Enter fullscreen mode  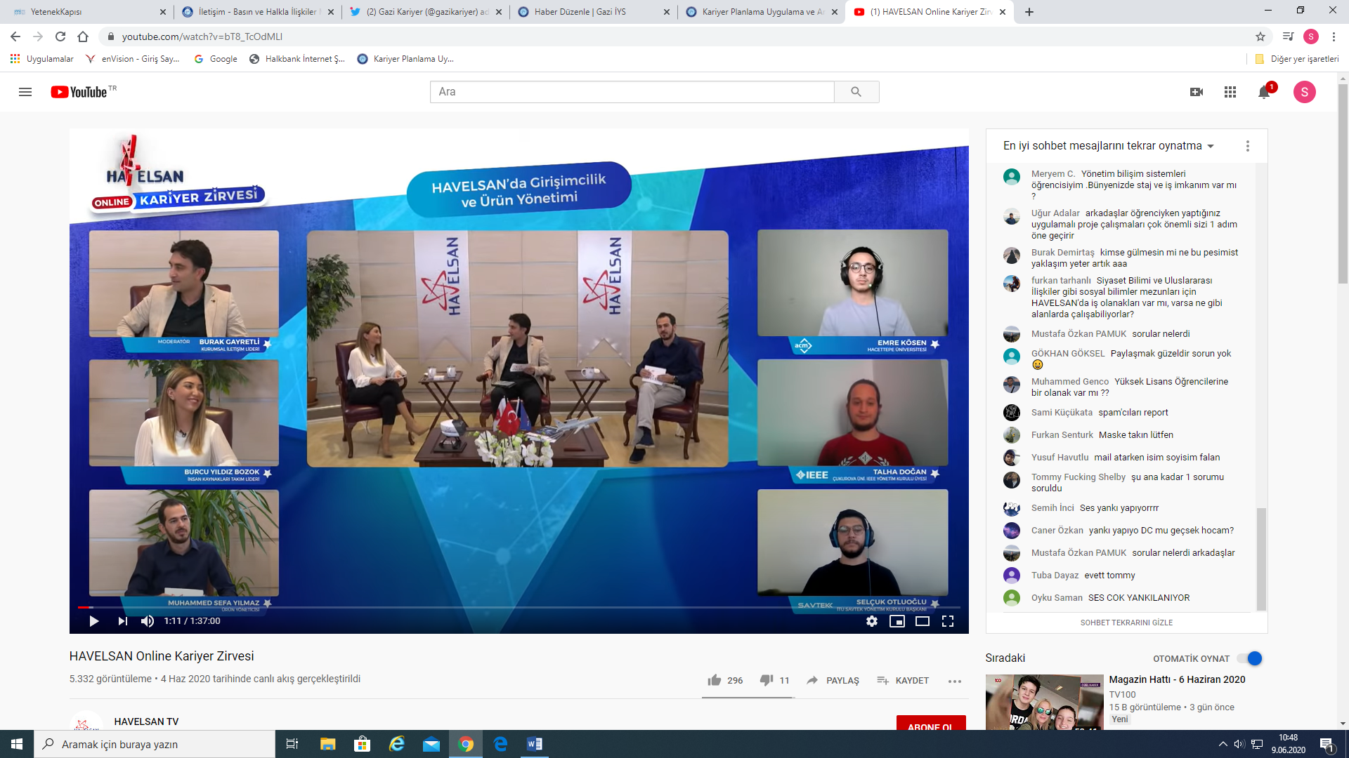click(x=948, y=621)
